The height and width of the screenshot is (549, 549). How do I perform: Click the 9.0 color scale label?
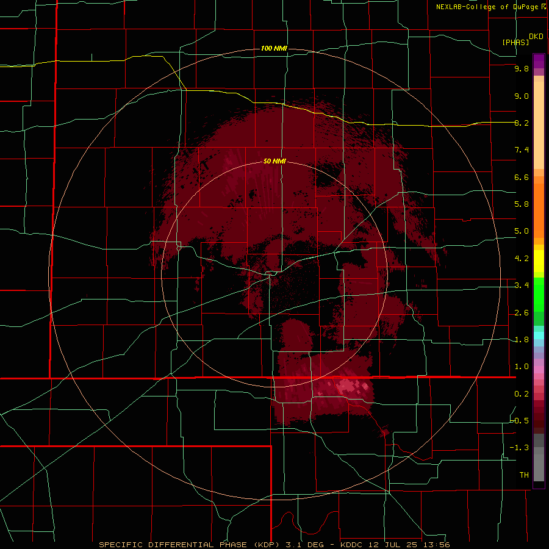(522, 96)
